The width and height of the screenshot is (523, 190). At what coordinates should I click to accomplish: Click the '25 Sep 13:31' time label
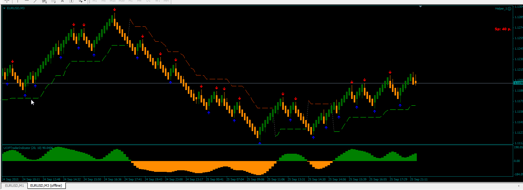coord(296,179)
